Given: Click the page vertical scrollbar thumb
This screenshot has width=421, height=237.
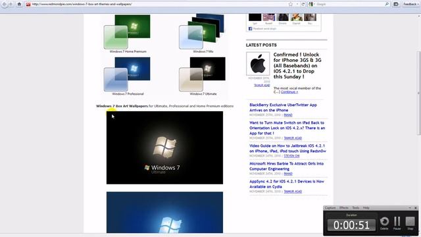Looking at the screenshot, I should 419,93.
